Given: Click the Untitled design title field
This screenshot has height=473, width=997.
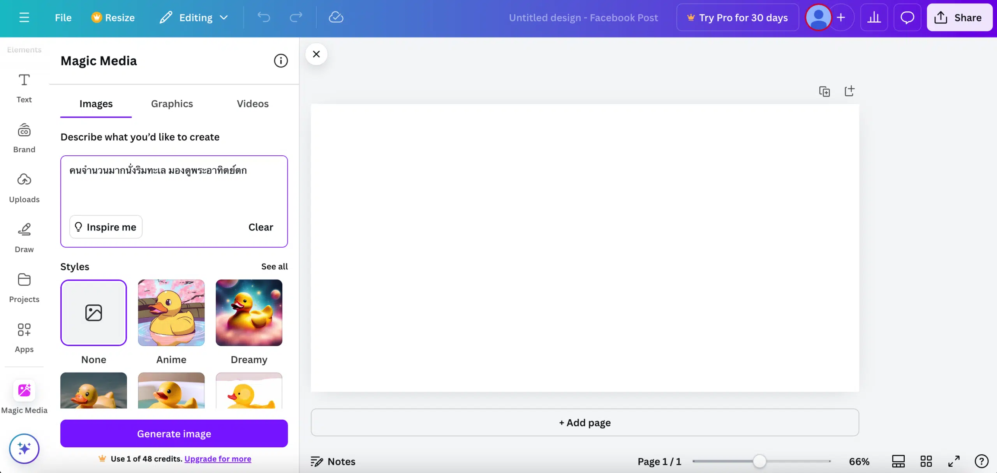Looking at the screenshot, I should [x=583, y=18].
